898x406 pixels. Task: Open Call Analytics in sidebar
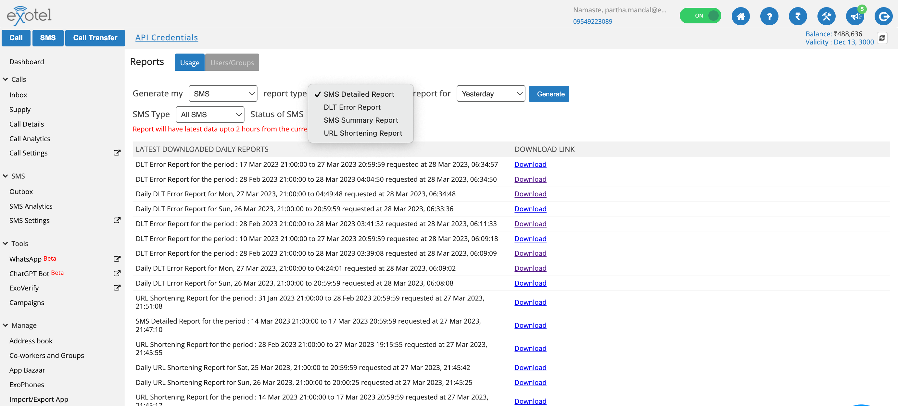coord(30,139)
